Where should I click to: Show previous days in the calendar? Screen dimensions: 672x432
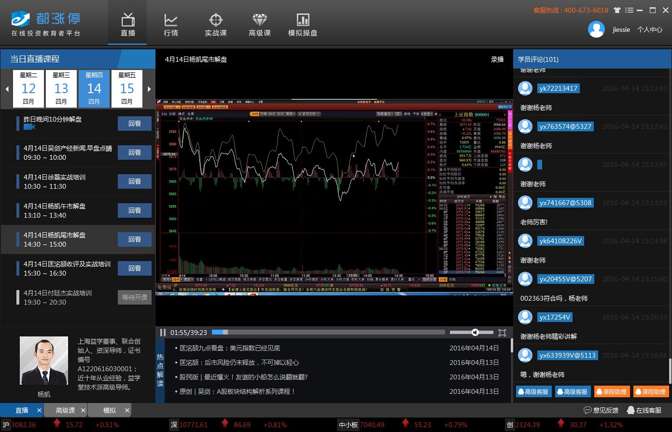click(x=7, y=89)
